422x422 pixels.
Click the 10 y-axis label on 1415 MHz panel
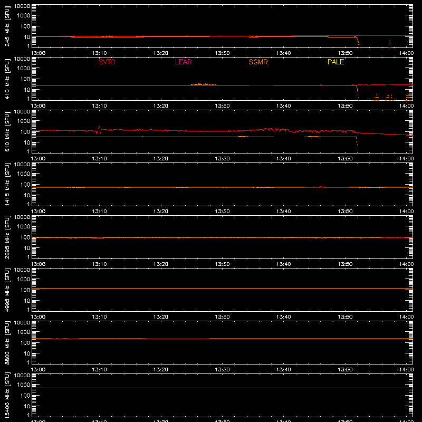(27, 195)
